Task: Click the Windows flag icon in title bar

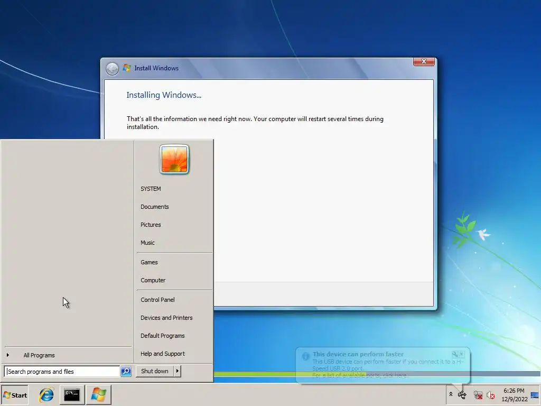Action: [127, 68]
